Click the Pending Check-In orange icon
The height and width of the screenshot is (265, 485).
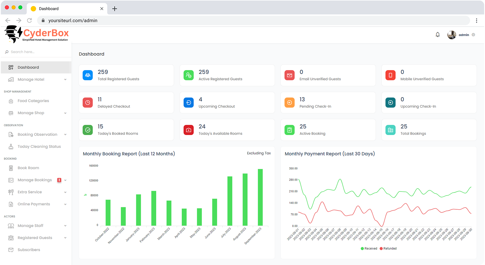point(289,103)
